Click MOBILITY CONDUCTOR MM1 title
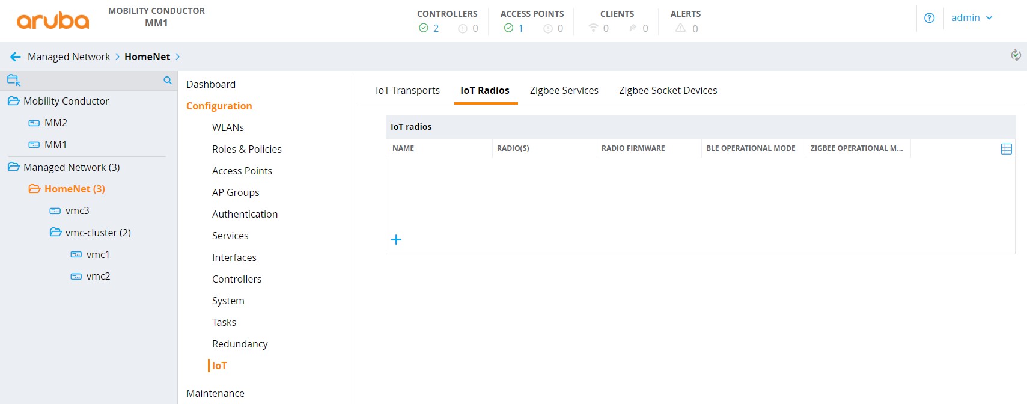Image resolution: width=1027 pixels, height=404 pixels. [156, 17]
